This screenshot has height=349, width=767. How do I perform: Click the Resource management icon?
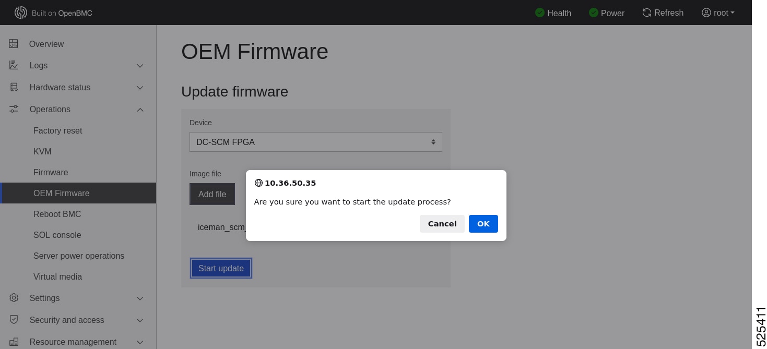[x=14, y=342]
